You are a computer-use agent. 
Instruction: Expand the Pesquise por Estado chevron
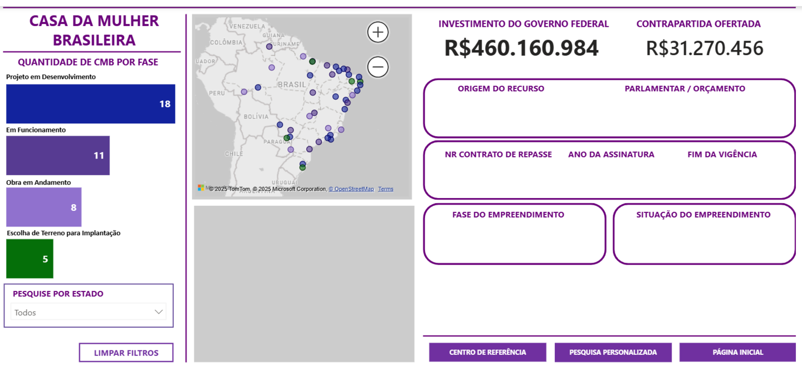click(159, 312)
